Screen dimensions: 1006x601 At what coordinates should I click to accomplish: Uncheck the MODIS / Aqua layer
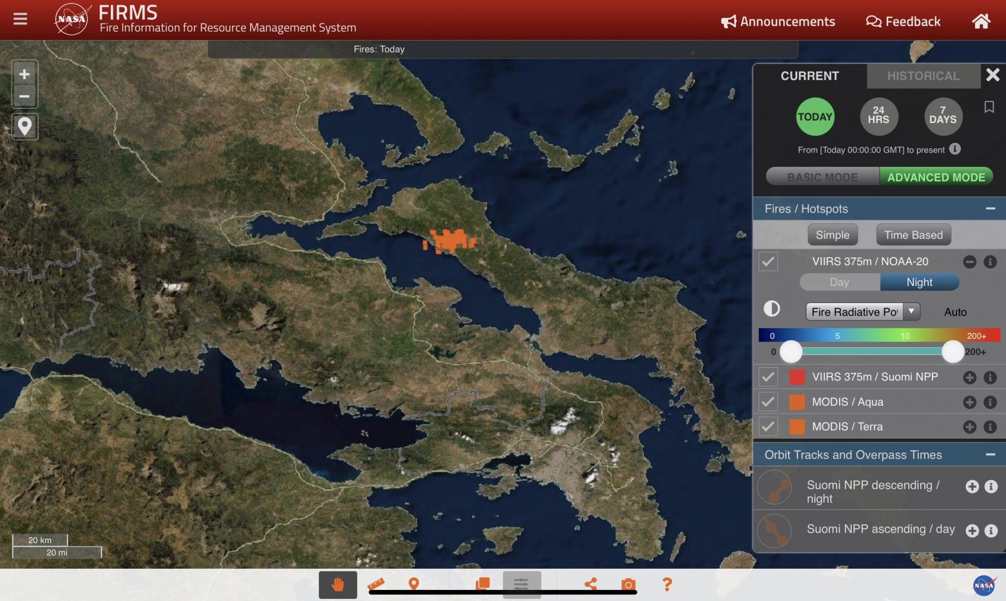[x=768, y=402]
